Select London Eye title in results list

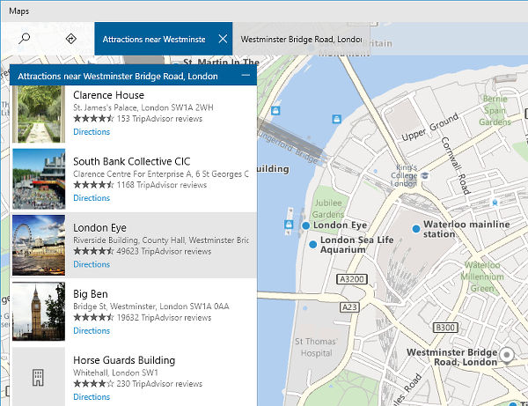99,228
